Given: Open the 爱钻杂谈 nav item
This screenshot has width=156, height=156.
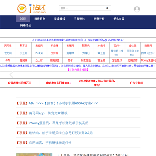Looking at the screenshot, I should point(119,19).
